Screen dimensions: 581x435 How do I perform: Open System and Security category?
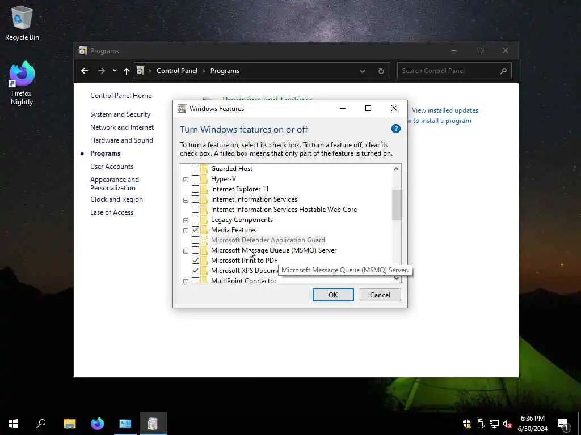120,114
